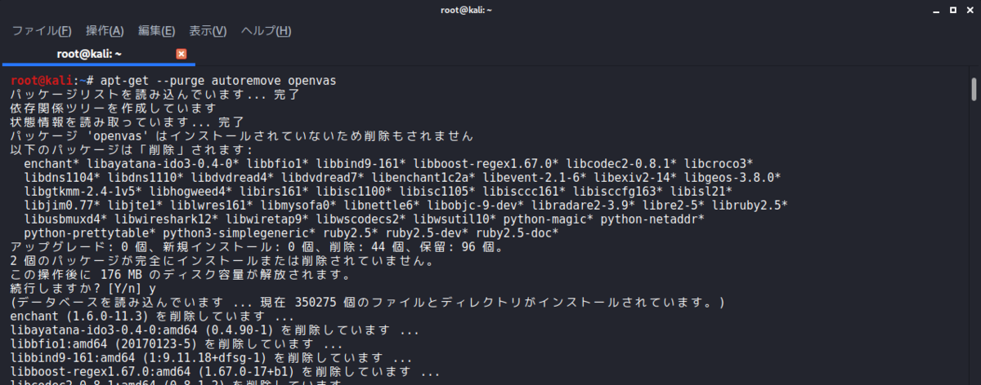Select the root@kali: ~ tab
The image size is (981, 385).
point(88,54)
